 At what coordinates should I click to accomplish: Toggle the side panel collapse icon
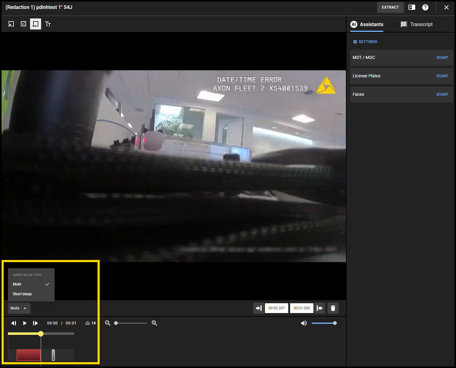coord(412,7)
